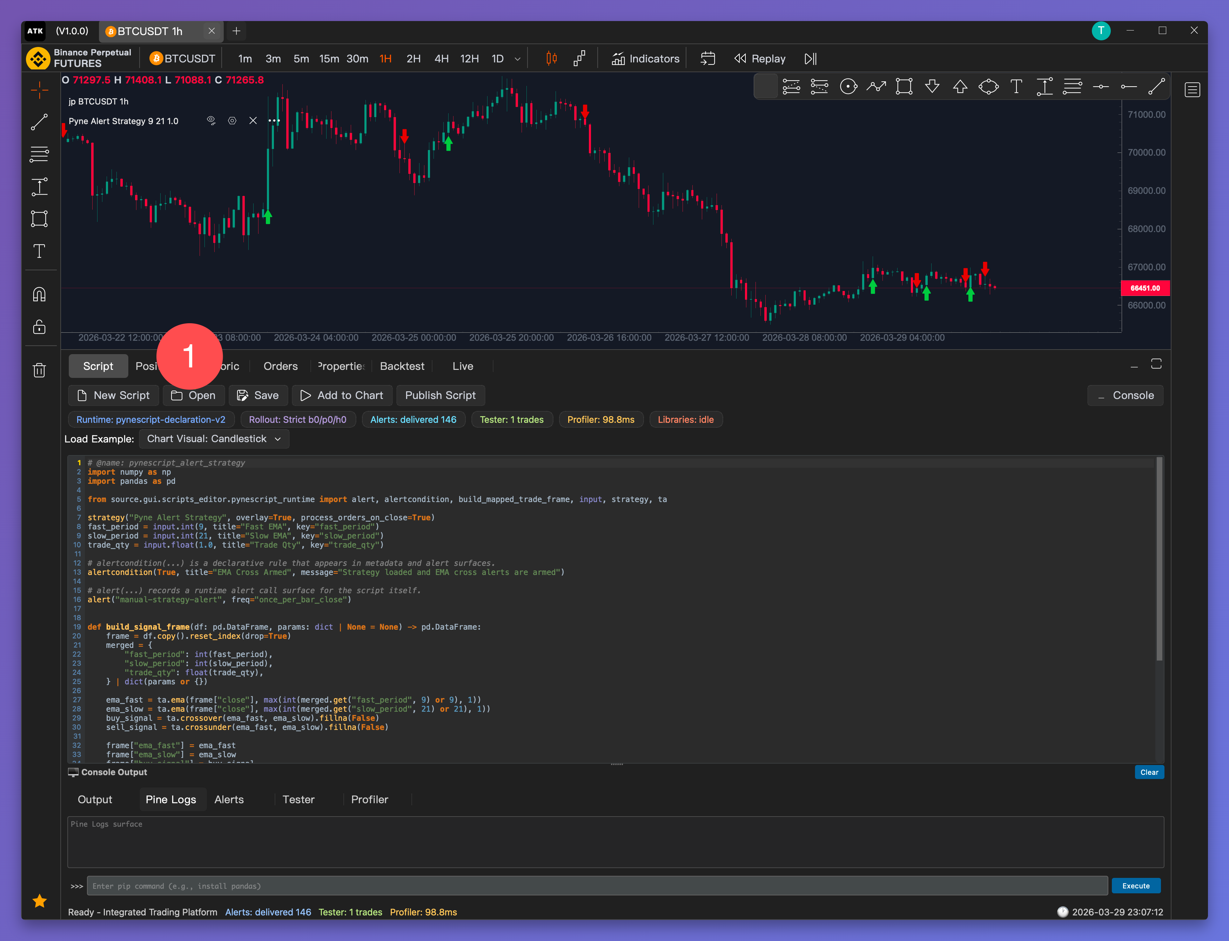Viewport: 1229px width, 941px height.
Task: Click the candlestick chart type icon
Action: coord(551,59)
